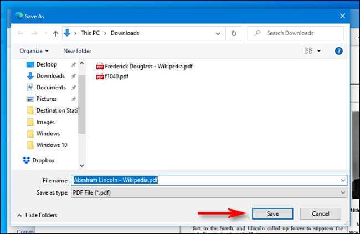This screenshot has width=360, height=234.
Task: Select Downloads in the sidebar
Action: pos(50,76)
